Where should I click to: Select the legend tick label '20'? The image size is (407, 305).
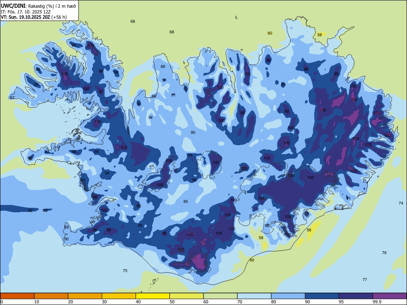point(70,302)
